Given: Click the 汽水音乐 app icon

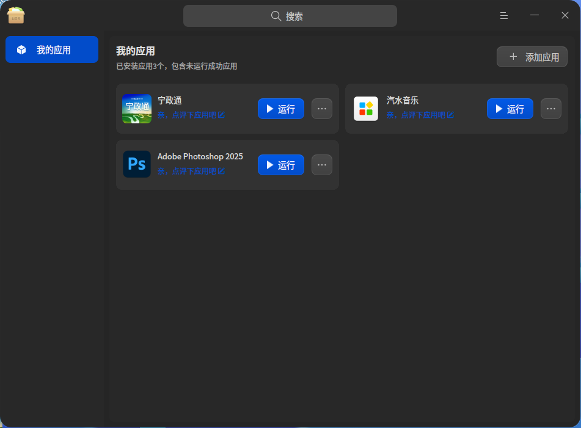Looking at the screenshot, I should (366, 109).
